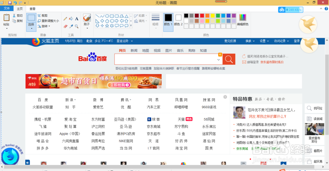Click the 新闻 tab above search box
This screenshot has width=329, height=171.
click(134, 51)
